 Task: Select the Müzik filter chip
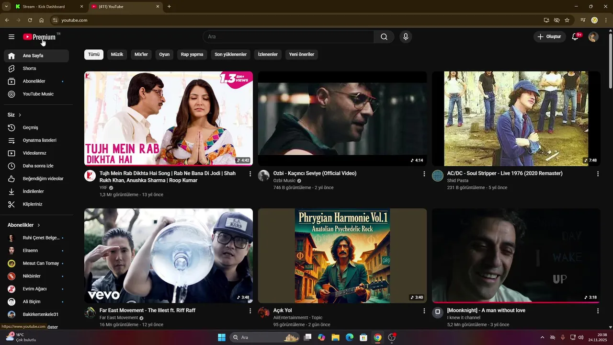coord(117,55)
